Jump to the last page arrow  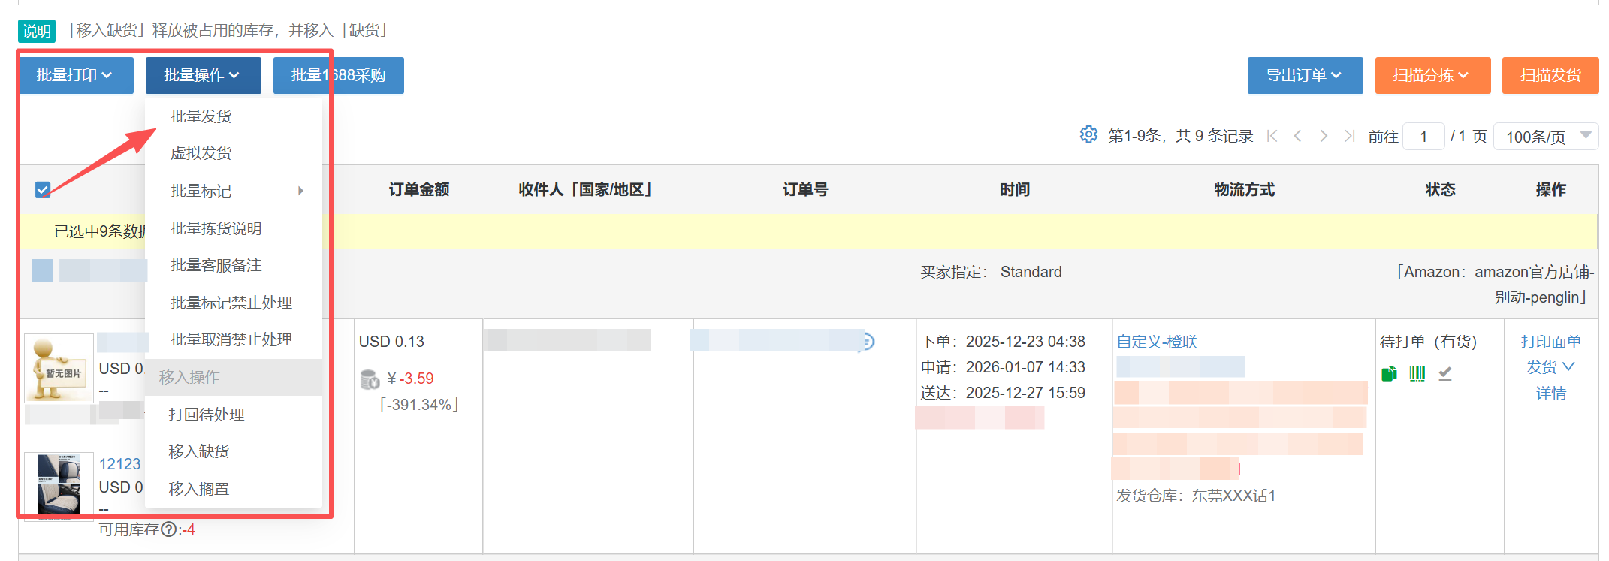coord(1349,136)
